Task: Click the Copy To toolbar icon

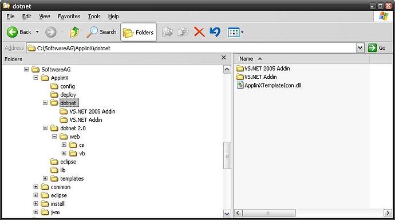Action: pos(183,32)
